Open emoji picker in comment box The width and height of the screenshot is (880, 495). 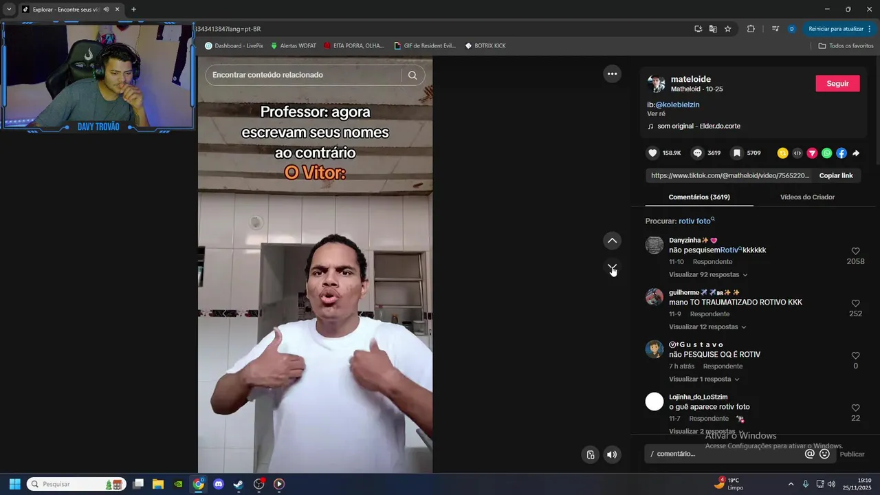825,454
